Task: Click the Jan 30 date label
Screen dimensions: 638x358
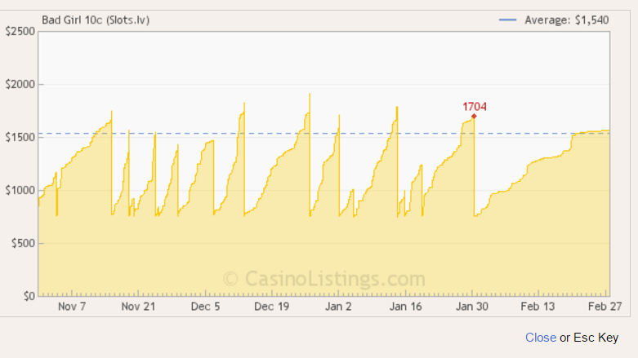Action: 472,307
